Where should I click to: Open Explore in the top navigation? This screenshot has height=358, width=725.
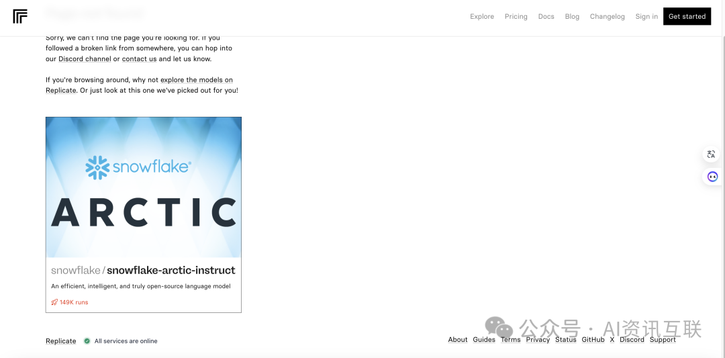[x=482, y=17]
